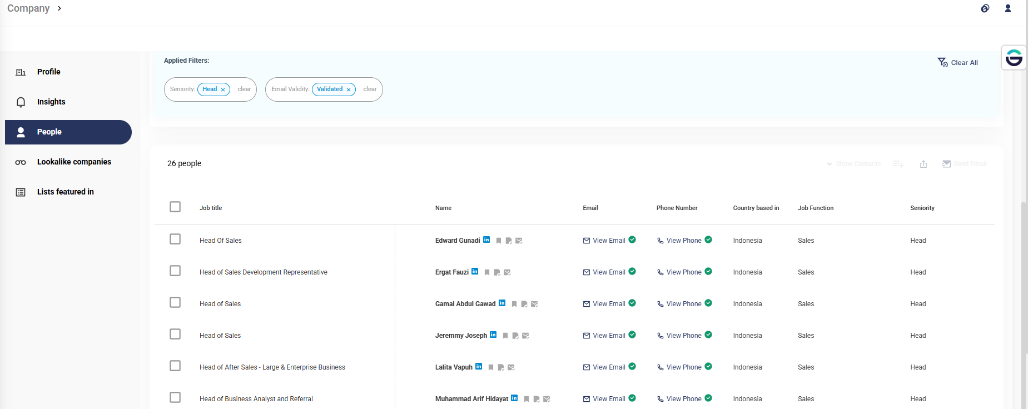
Task: View Email for Lalita Vapuh
Action: (x=604, y=367)
